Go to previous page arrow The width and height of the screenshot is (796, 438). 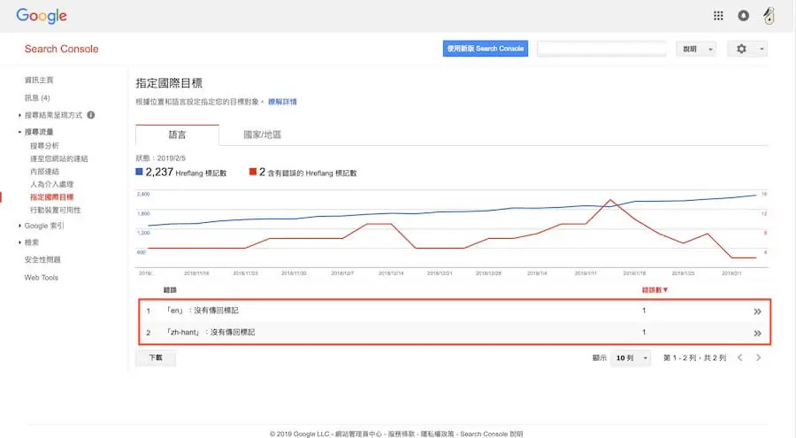tap(740, 357)
